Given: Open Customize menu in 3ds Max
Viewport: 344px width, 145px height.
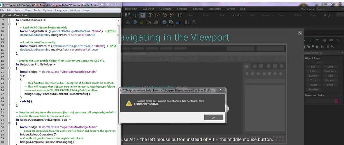Looking at the screenshot, I should pyautogui.click(x=165, y=9).
